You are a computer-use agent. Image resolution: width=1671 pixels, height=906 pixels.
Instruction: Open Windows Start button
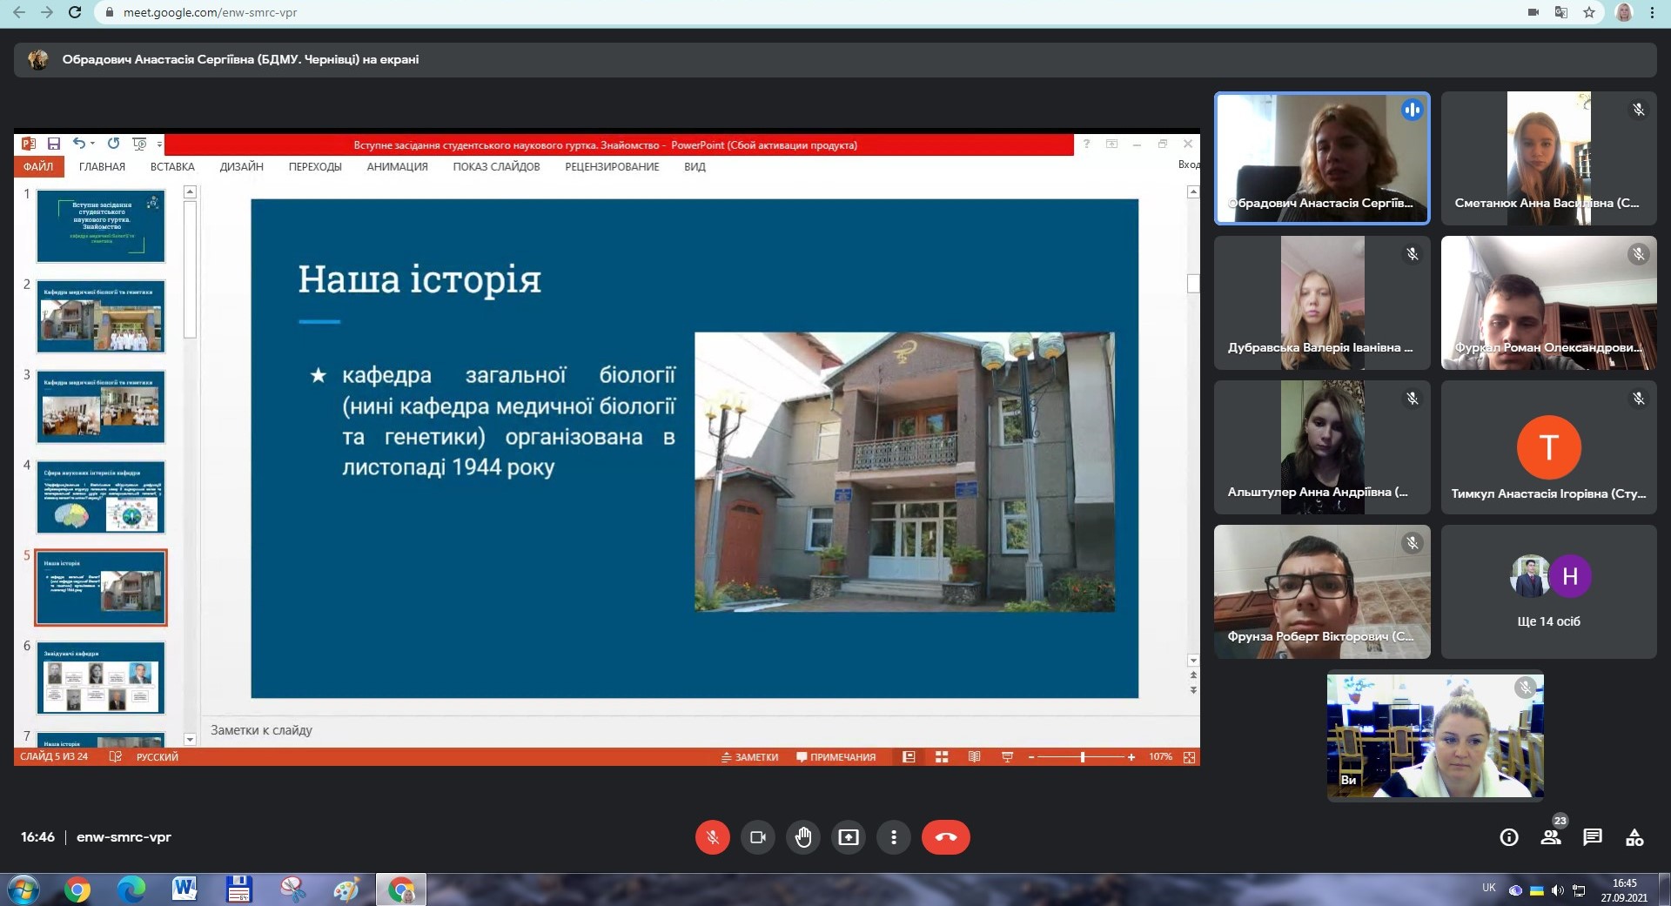coord(23,889)
